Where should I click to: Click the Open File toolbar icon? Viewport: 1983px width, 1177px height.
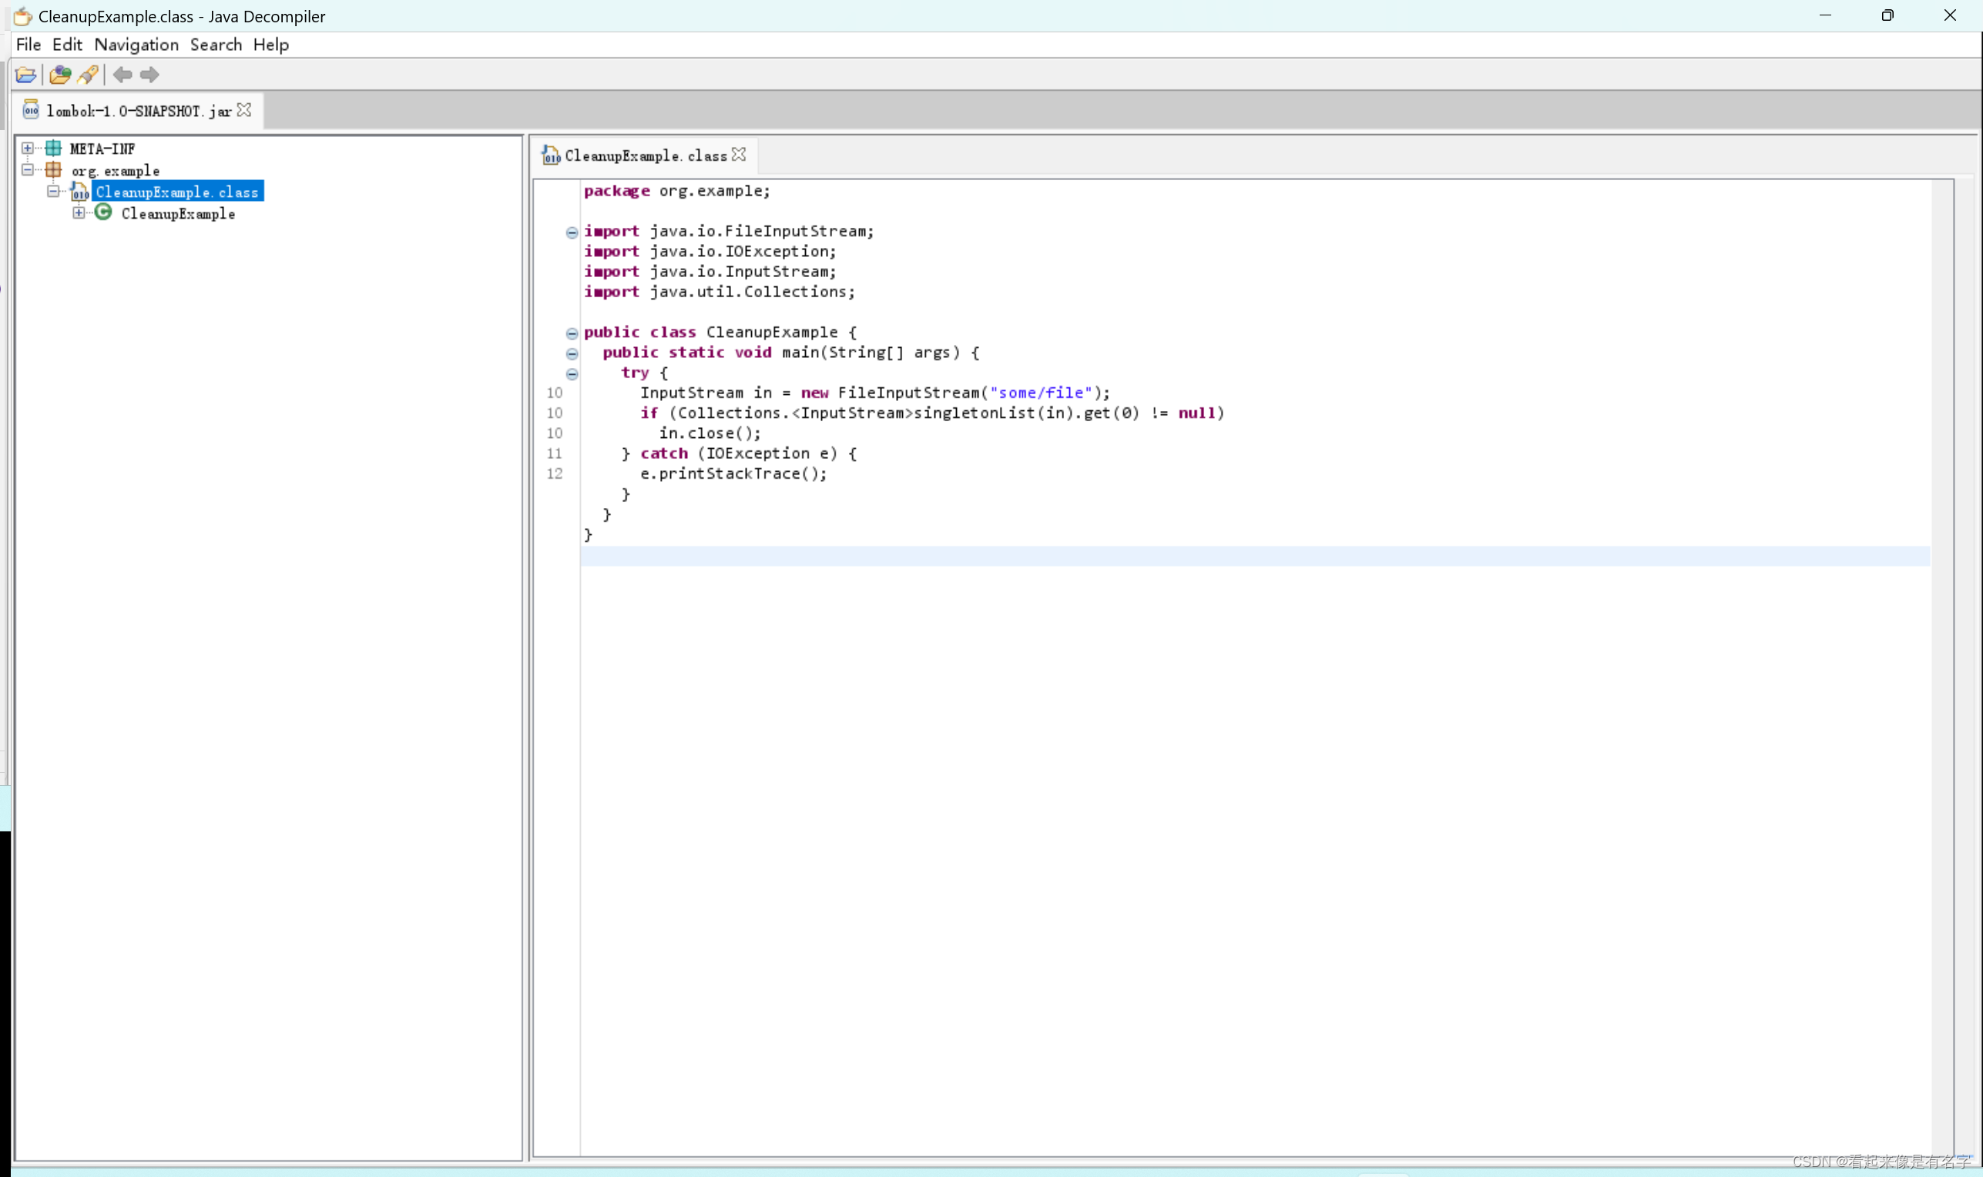click(25, 75)
